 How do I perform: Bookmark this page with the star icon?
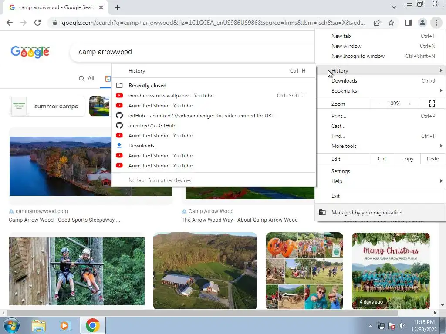(x=391, y=23)
